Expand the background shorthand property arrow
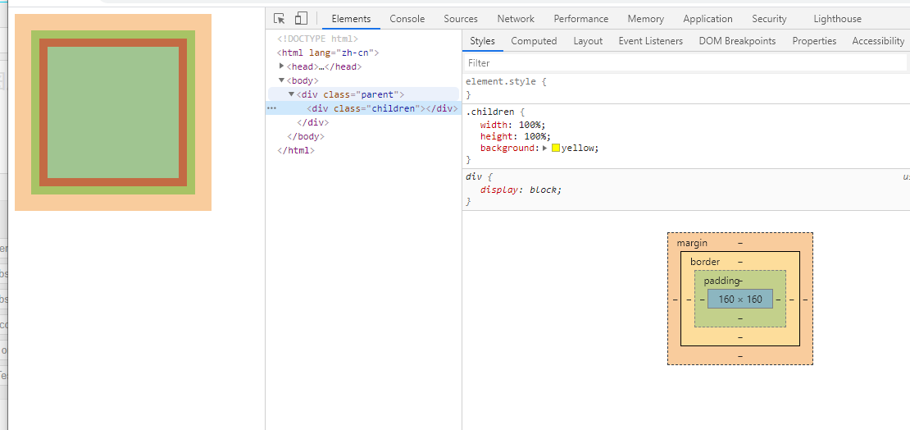 point(545,149)
